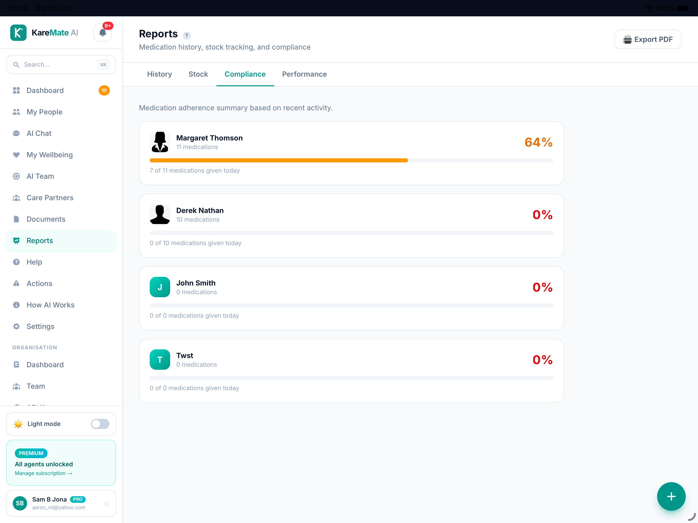Open My People in the sidebar

pyautogui.click(x=61, y=112)
